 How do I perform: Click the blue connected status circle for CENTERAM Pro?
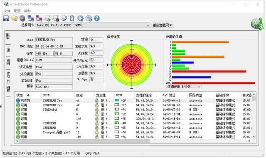point(18,100)
